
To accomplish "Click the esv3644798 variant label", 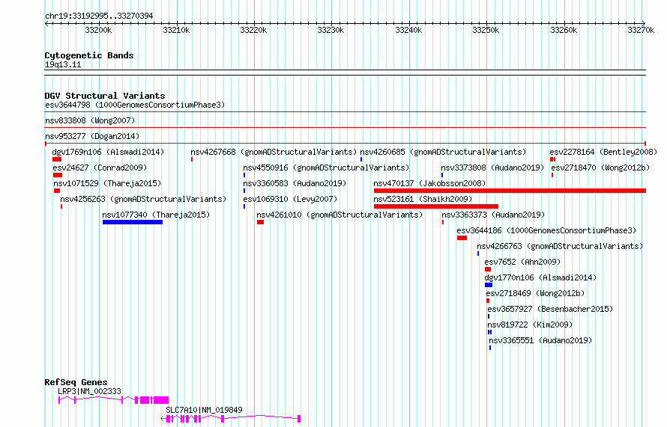I will 135,105.
